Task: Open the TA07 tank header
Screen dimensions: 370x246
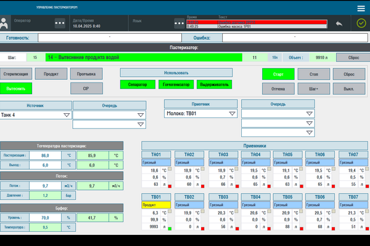Action: [353, 154]
